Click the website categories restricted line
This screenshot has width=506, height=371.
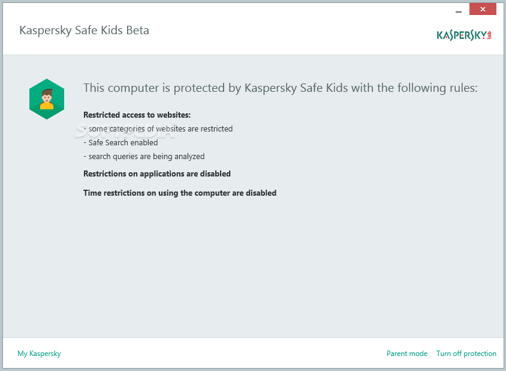pos(158,129)
